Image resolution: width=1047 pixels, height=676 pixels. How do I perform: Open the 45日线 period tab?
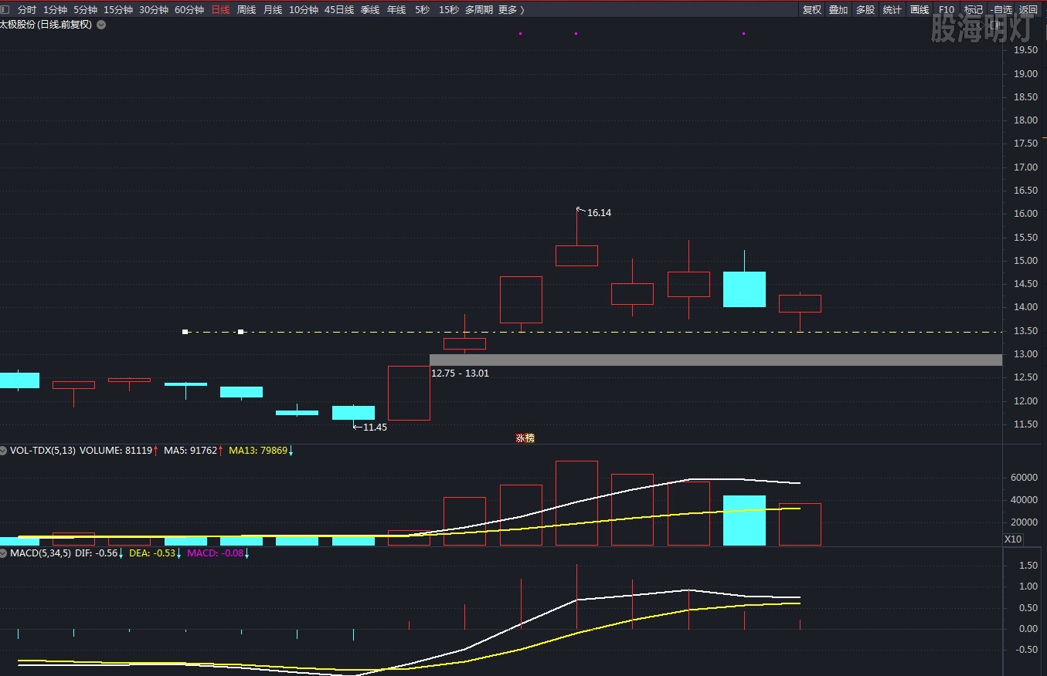339,10
